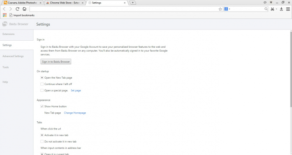Open Extensions in the sidebar
The image size is (292, 155).
pos(9,34)
